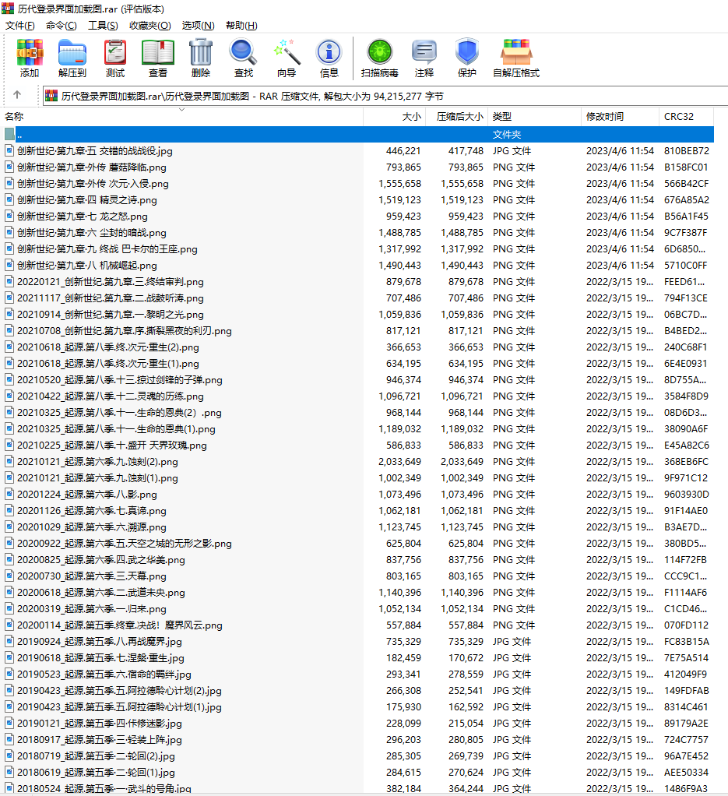Select file 20200922_起源.第六季.五.天空之城的无形之影.png
Viewport: 728px width, 796px height.
(125, 543)
